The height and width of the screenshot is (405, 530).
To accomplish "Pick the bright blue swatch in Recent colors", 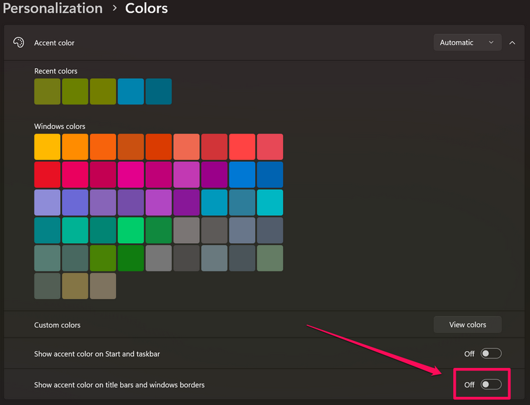I will pos(131,92).
